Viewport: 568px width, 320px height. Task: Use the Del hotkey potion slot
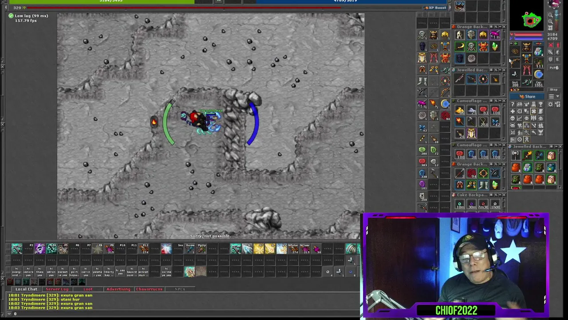[x=166, y=249]
